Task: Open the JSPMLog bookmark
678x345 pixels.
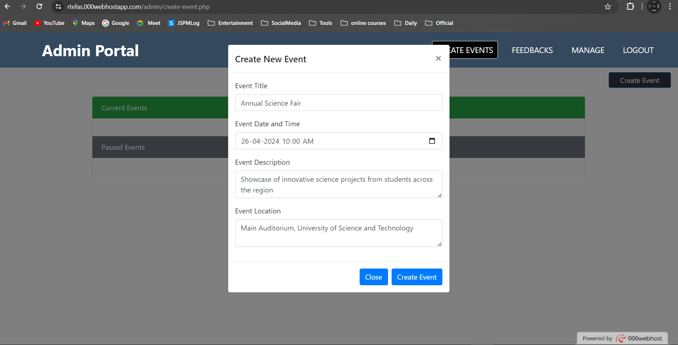Action: (x=184, y=23)
